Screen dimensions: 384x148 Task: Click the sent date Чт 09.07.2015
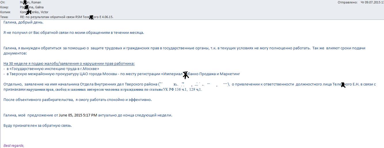(x=372, y=2)
